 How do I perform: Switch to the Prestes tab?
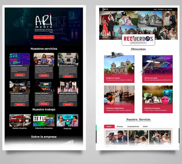coord(120,127)
